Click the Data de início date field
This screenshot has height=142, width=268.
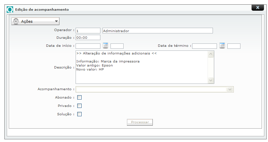(88, 46)
